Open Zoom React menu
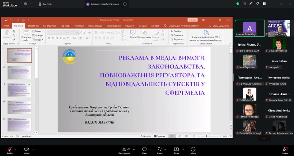 tap(160, 151)
